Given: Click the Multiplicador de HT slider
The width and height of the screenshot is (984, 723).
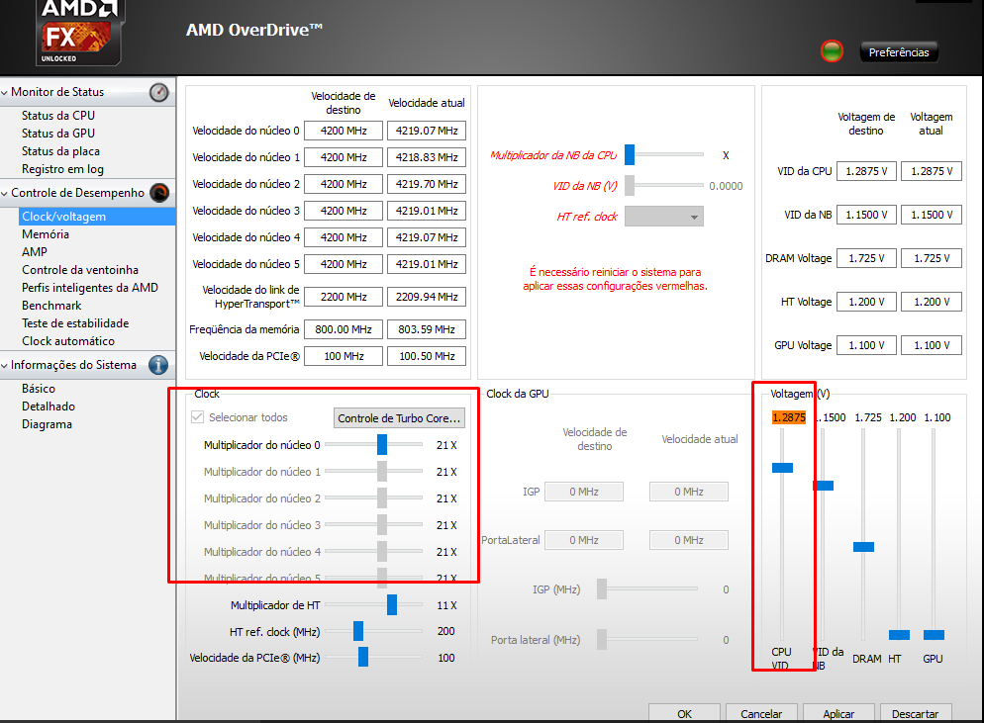Looking at the screenshot, I should pos(392,604).
